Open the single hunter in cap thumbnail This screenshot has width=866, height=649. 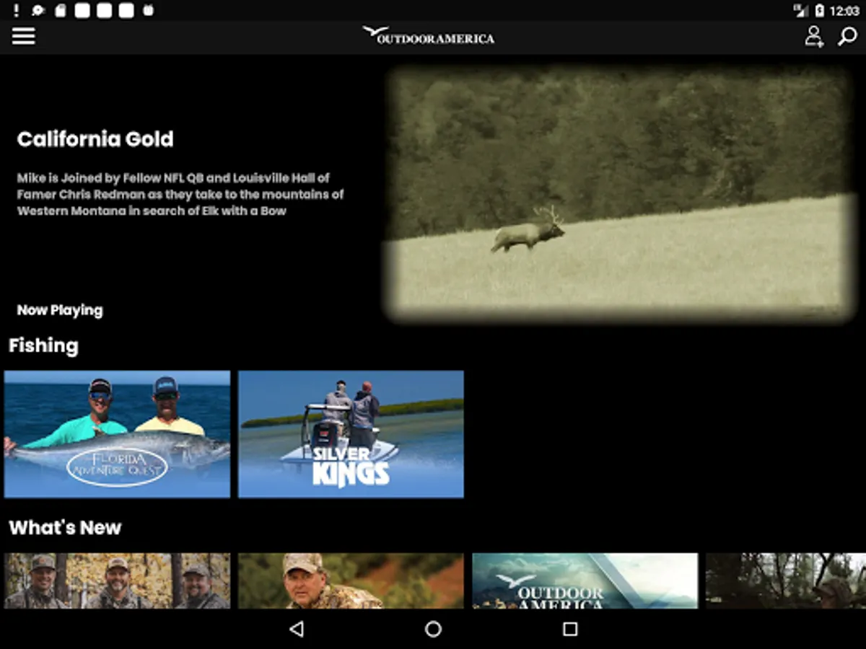point(351,580)
